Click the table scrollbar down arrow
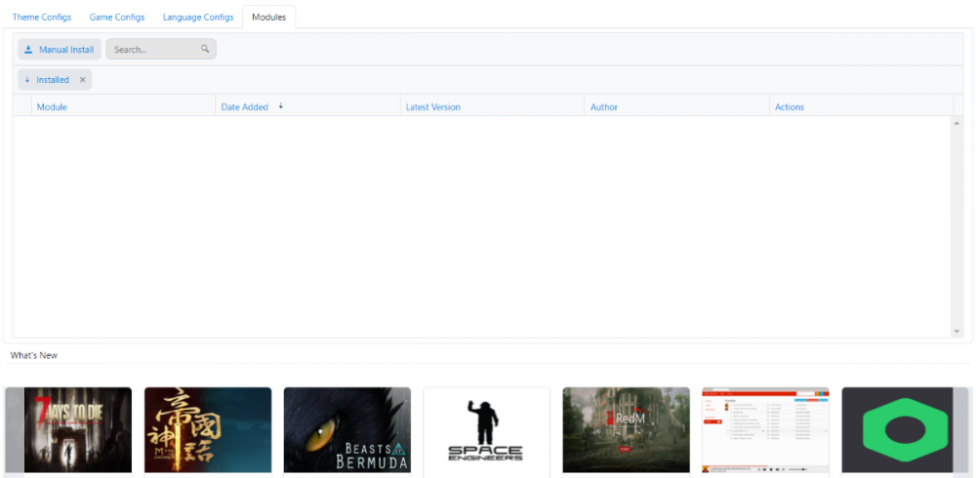 click(957, 332)
